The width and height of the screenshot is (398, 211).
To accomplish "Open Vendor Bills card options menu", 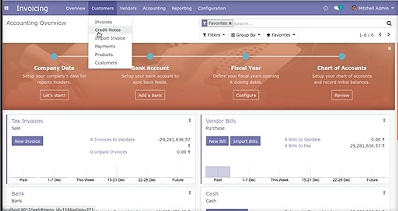I will [384, 120].
